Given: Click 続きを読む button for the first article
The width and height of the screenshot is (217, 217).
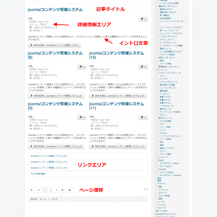Looking at the screenshot, I should 54,45.
